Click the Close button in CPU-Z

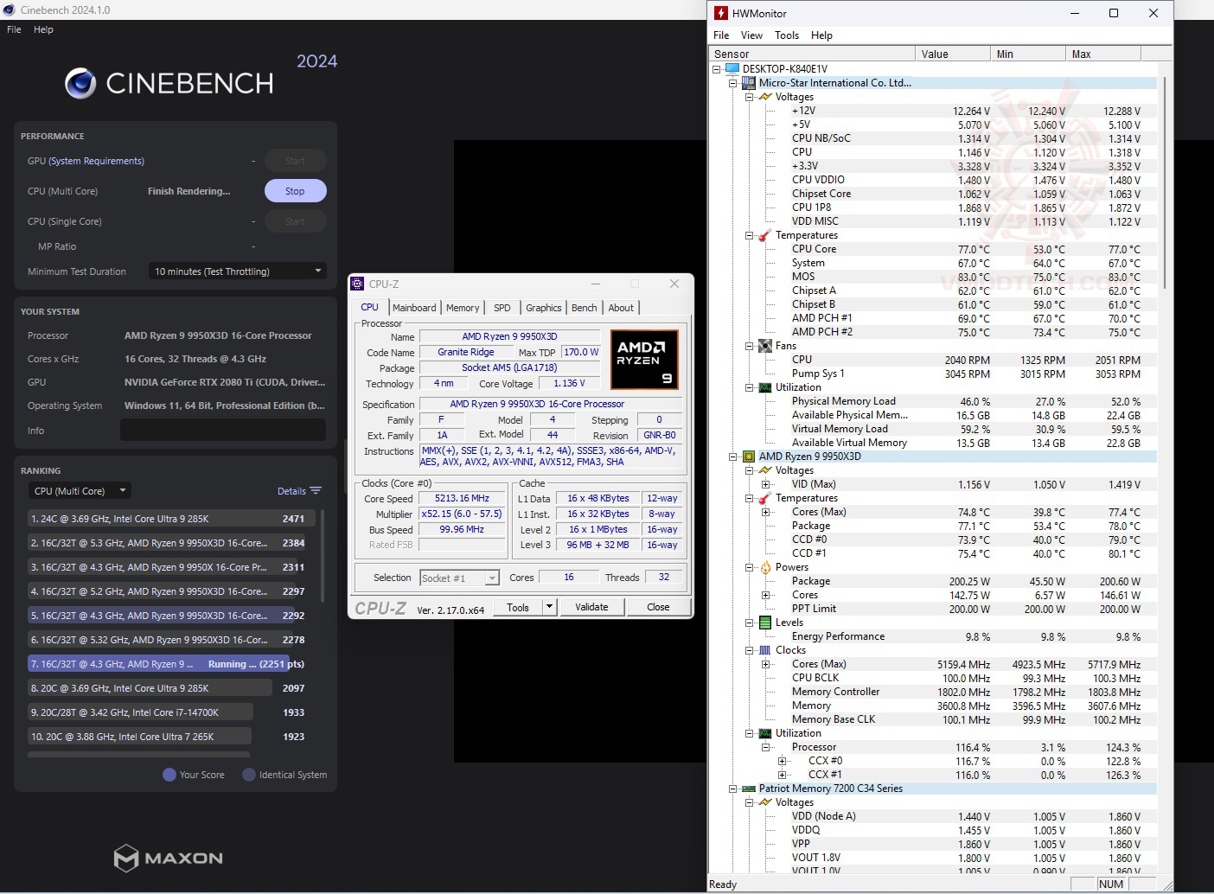coord(658,607)
